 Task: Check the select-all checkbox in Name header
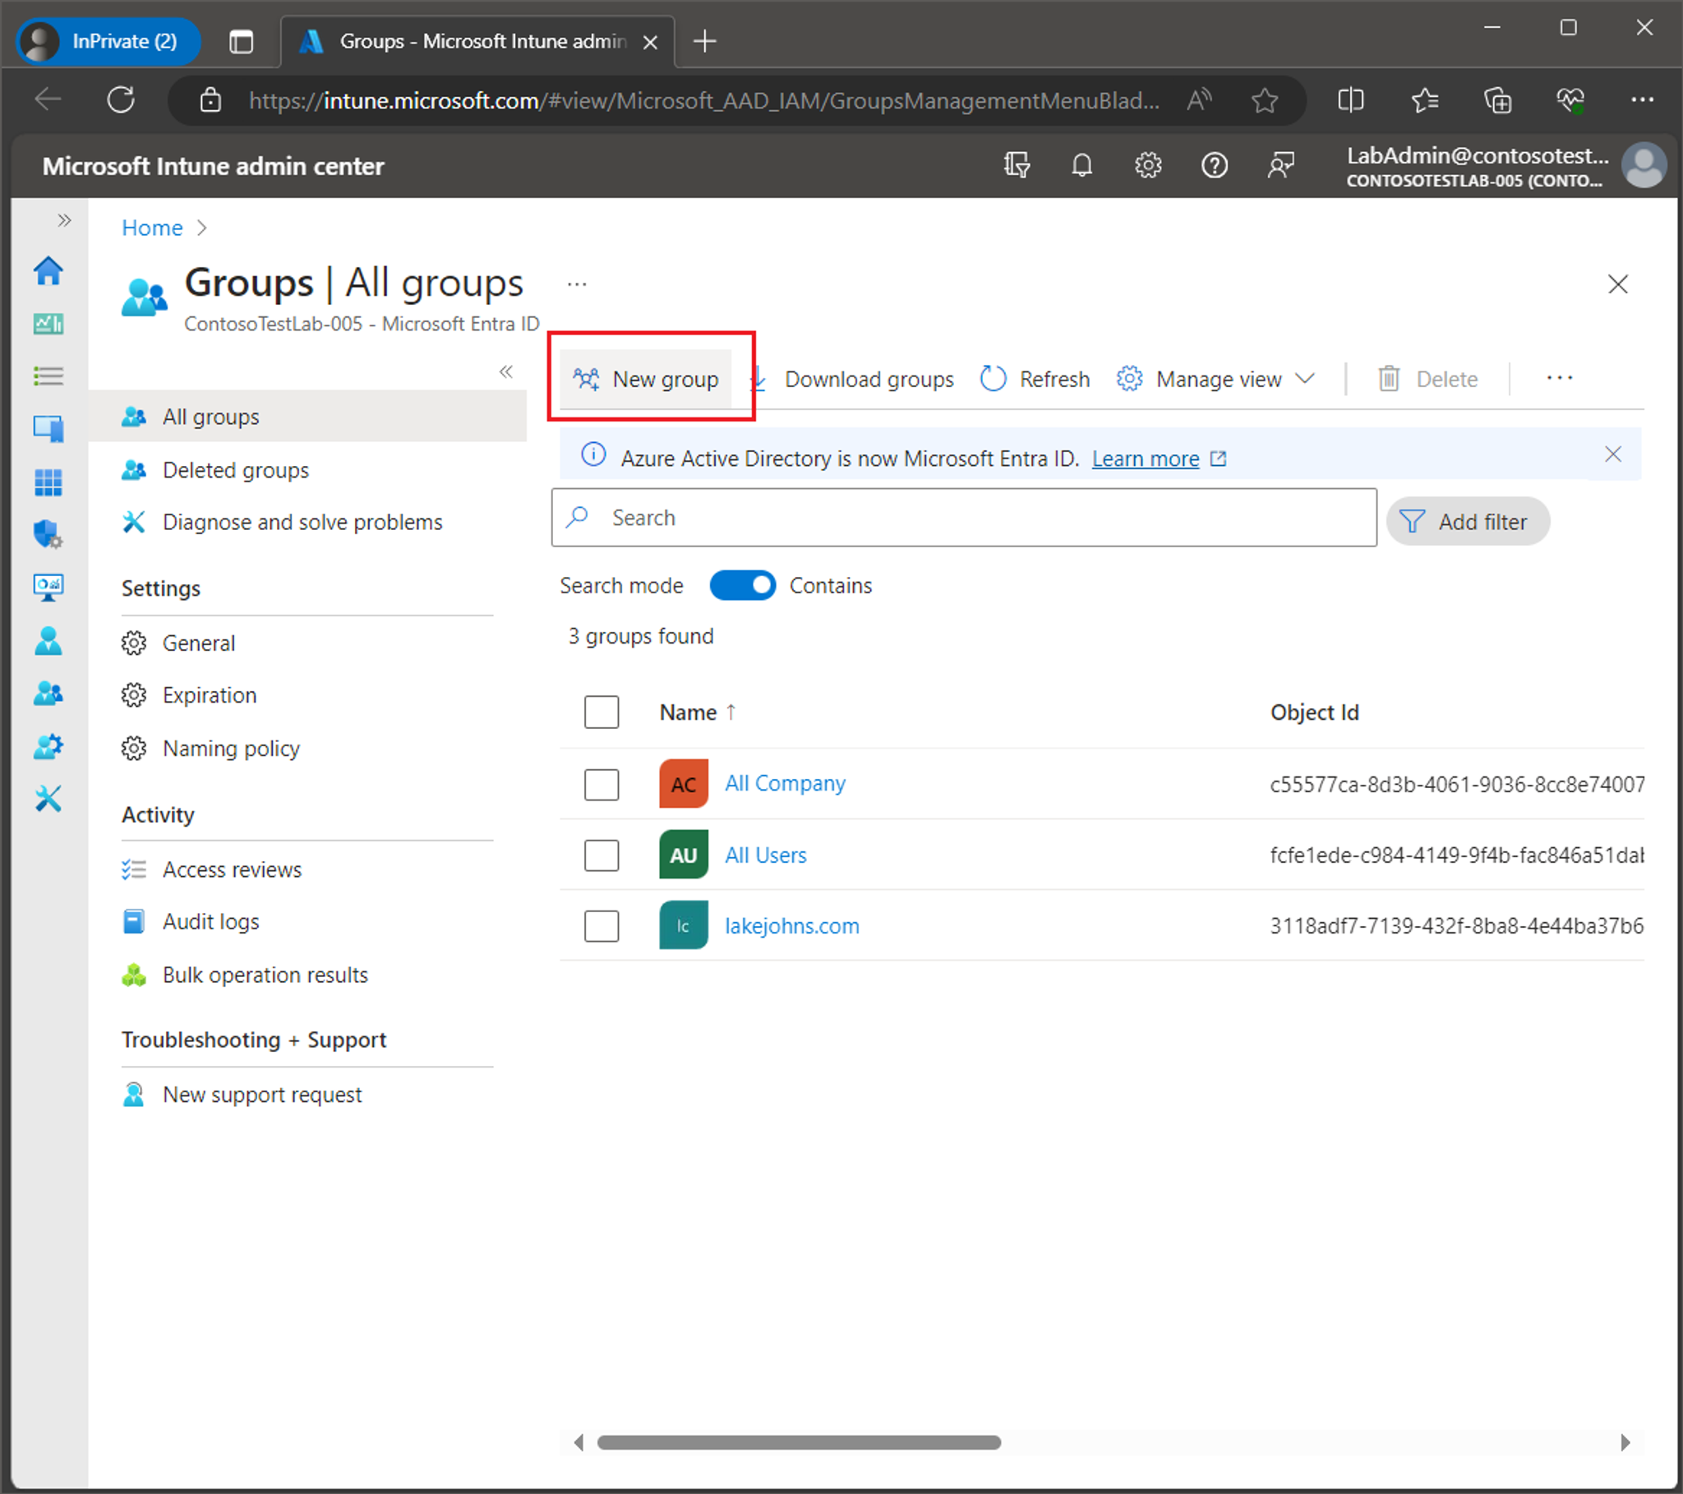click(x=601, y=712)
